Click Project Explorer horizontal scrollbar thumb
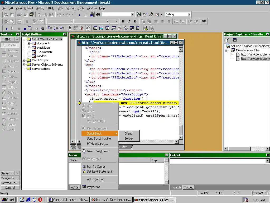Screen dimensions: 270x203 239,149
